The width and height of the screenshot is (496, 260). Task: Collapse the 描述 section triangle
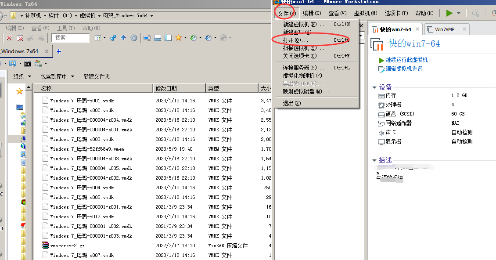click(x=374, y=160)
